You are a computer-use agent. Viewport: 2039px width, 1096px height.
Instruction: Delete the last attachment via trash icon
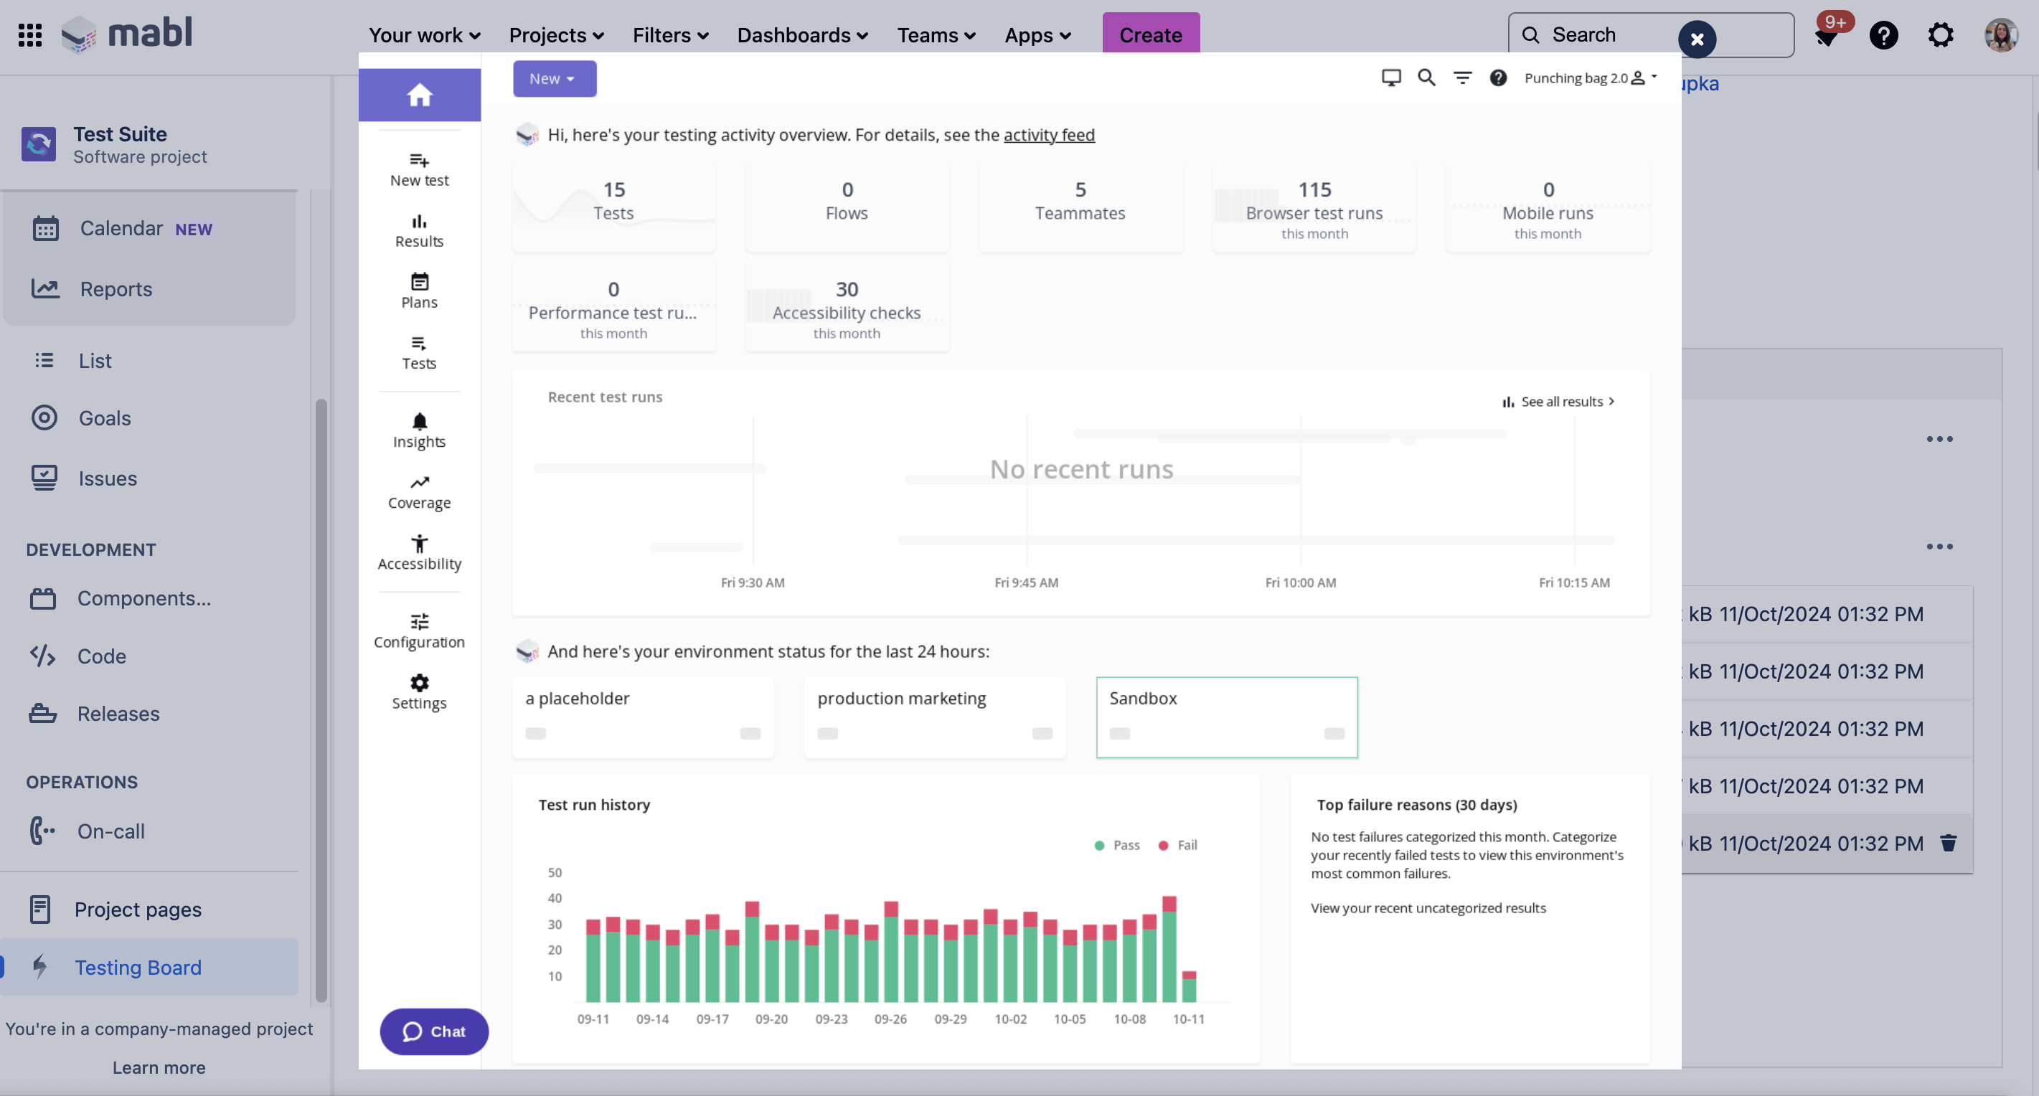[1949, 843]
